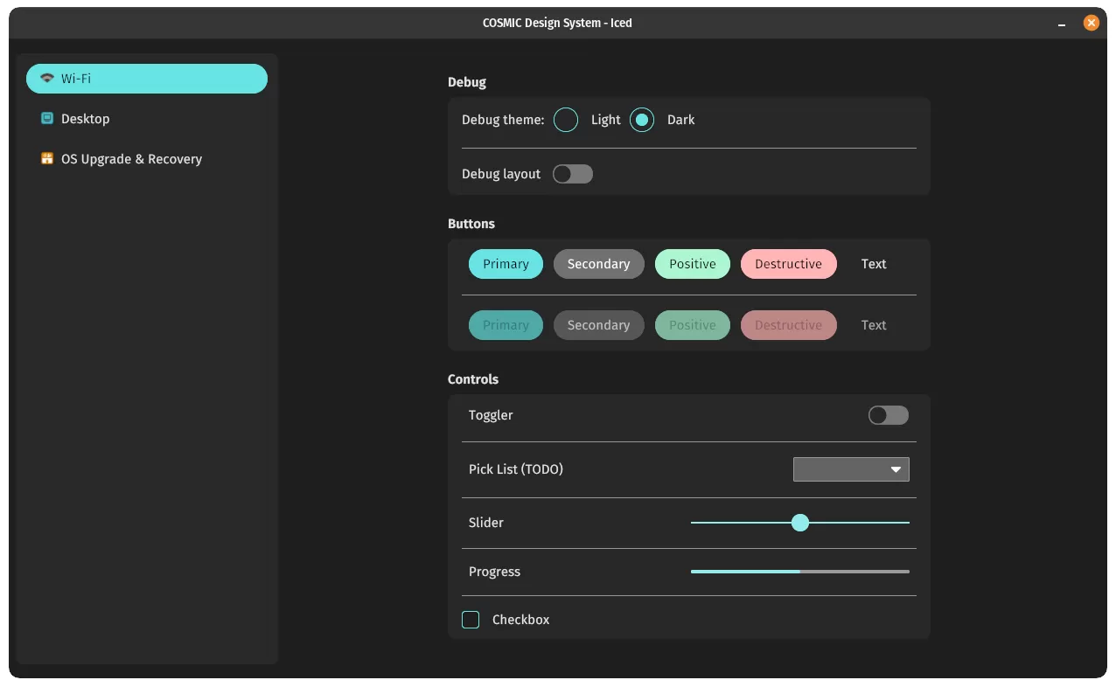Switch on the Toggler control
This screenshot has width=1116, height=687.
(888, 415)
